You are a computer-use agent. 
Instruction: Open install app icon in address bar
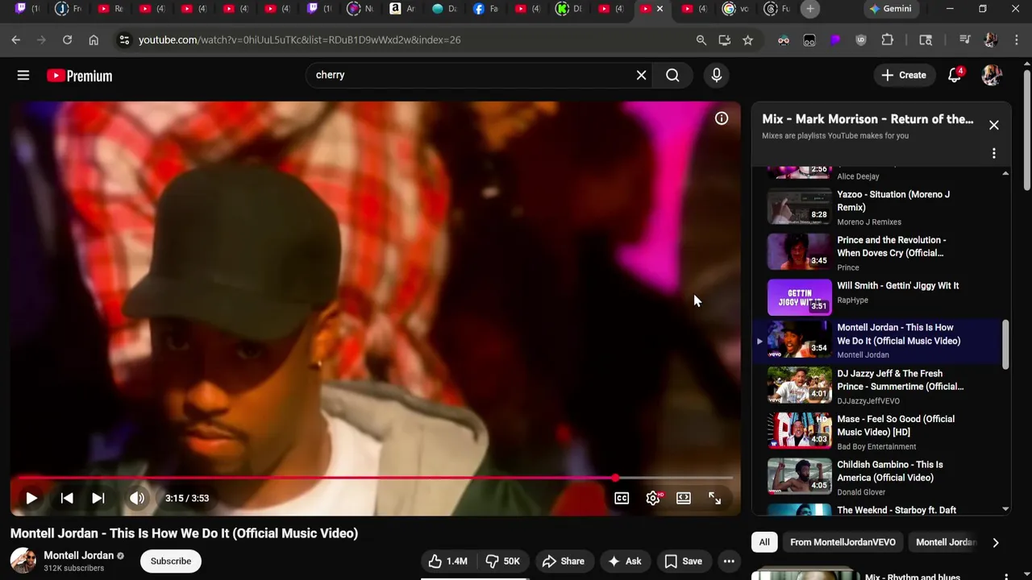(725, 39)
